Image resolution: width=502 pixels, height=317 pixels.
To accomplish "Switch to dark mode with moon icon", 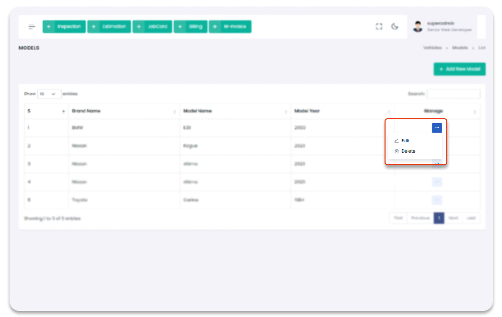I will [395, 27].
